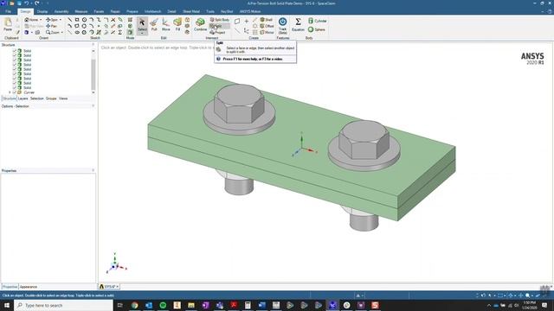554x311 pixels.
Task: Click the Save icon in quick access toolbar
Action: pos(19,3)
